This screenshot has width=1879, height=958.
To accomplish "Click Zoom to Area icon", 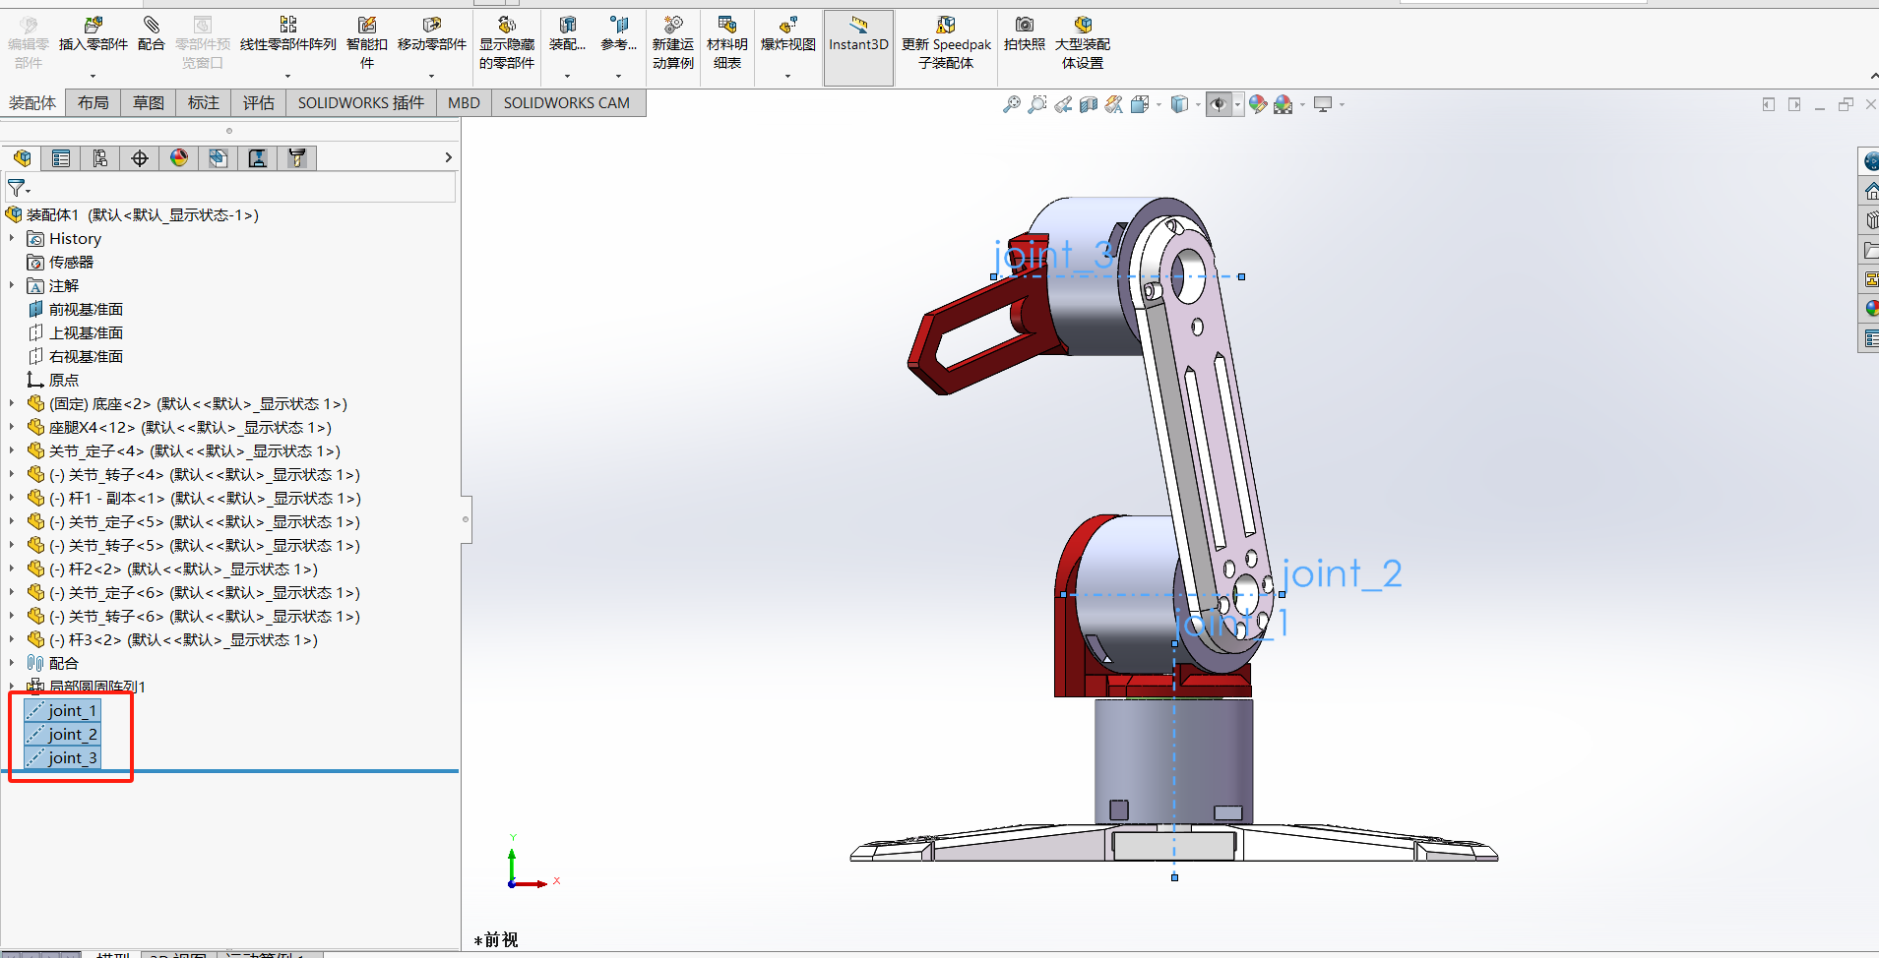I will [x=1036, y=104].
